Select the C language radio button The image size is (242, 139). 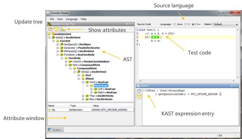186,24
